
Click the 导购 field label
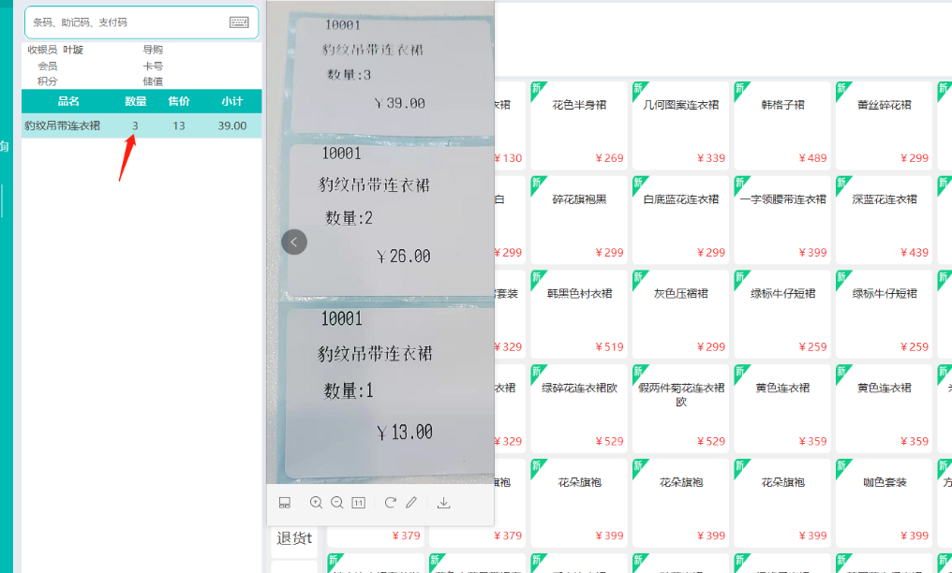pos(153,50)
